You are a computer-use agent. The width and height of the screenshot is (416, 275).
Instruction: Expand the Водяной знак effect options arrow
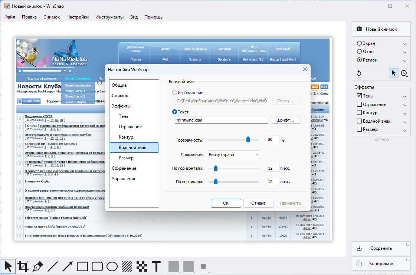(x=404, y=122)
